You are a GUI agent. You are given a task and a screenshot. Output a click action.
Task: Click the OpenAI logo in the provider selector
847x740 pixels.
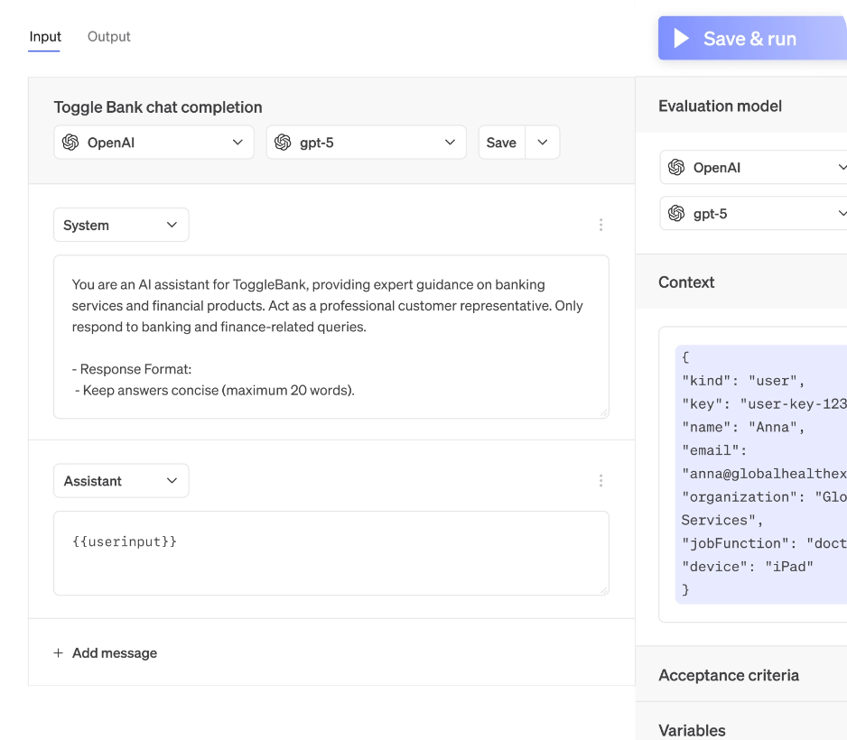(x=70, y=142)
